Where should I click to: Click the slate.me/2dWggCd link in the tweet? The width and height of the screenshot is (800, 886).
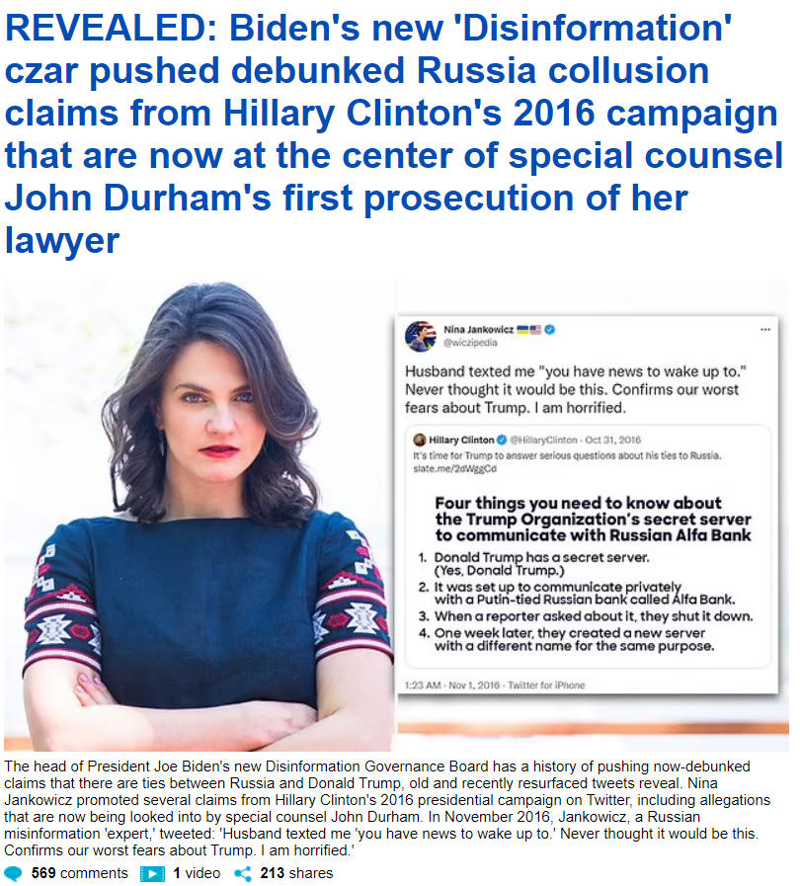[x=454, y=468]
